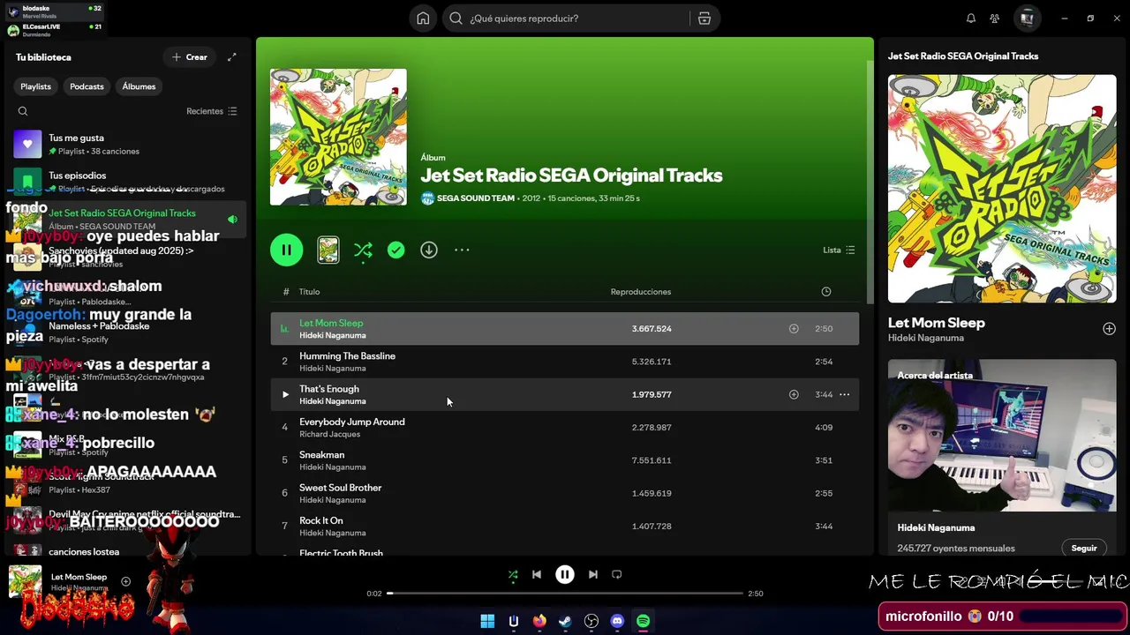The width and height of the screenshot is (1130, 635).
Task: Open Recientes sort dropdown
Action: pos(212,111)
